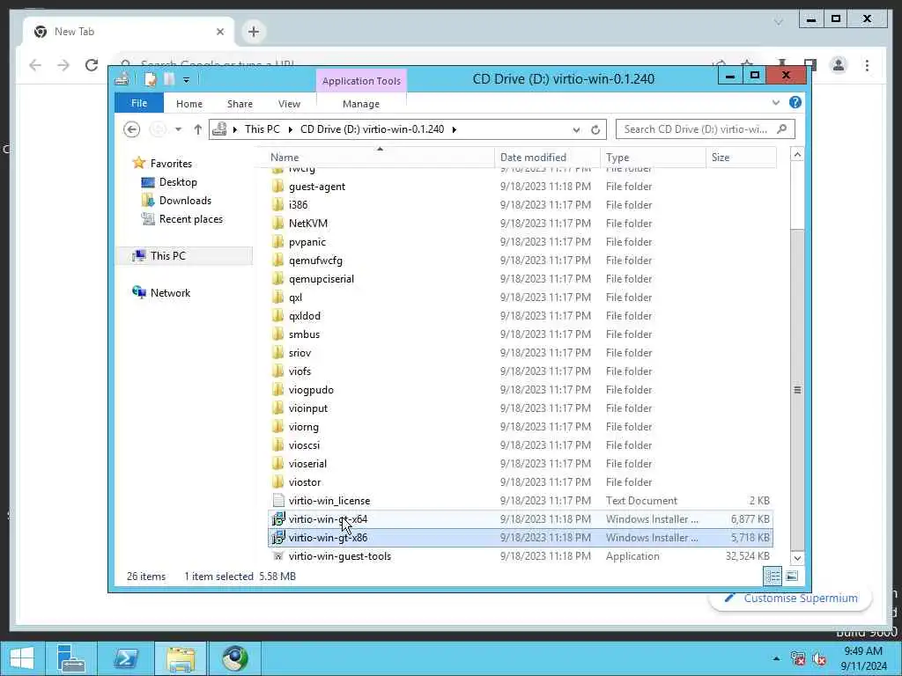Select the i386 folder icon
Viewport: 902px width, 676px height.
click(x=278, y=204)
